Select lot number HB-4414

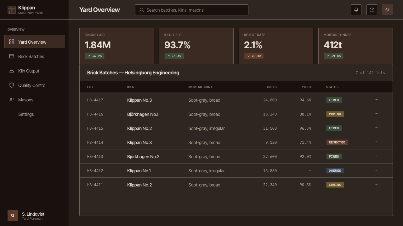pos(95,143)
